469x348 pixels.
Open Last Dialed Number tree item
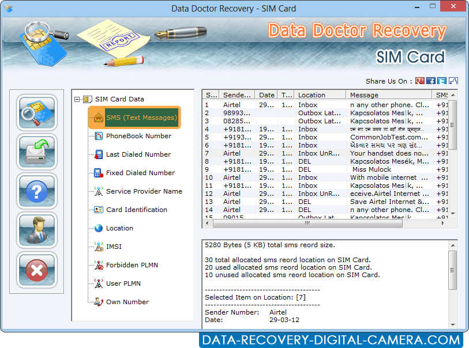(138, 154)
